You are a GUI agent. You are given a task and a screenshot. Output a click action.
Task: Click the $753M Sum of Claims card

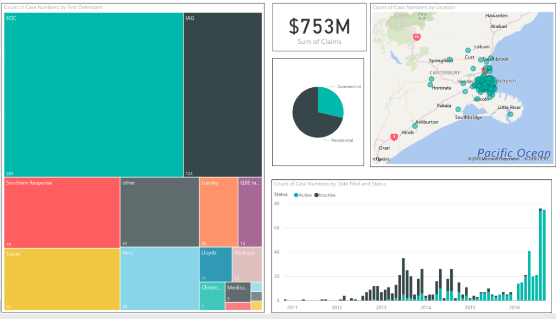[x=319, y=28]
